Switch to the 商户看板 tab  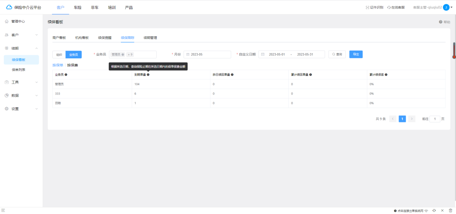59,38
